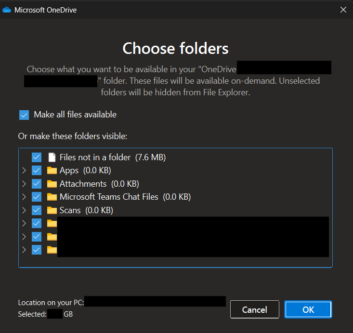Click the Apps folder icon

click(x=52, y=170)
